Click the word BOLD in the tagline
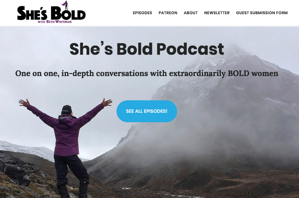Screen dimensions: 299x198 (239, 73)
